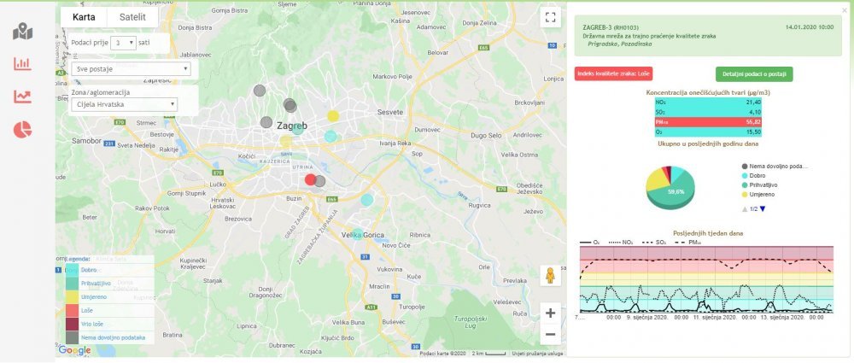
Task: Click the NO₂ concentration row 21,40
Action: coord(708,102)
